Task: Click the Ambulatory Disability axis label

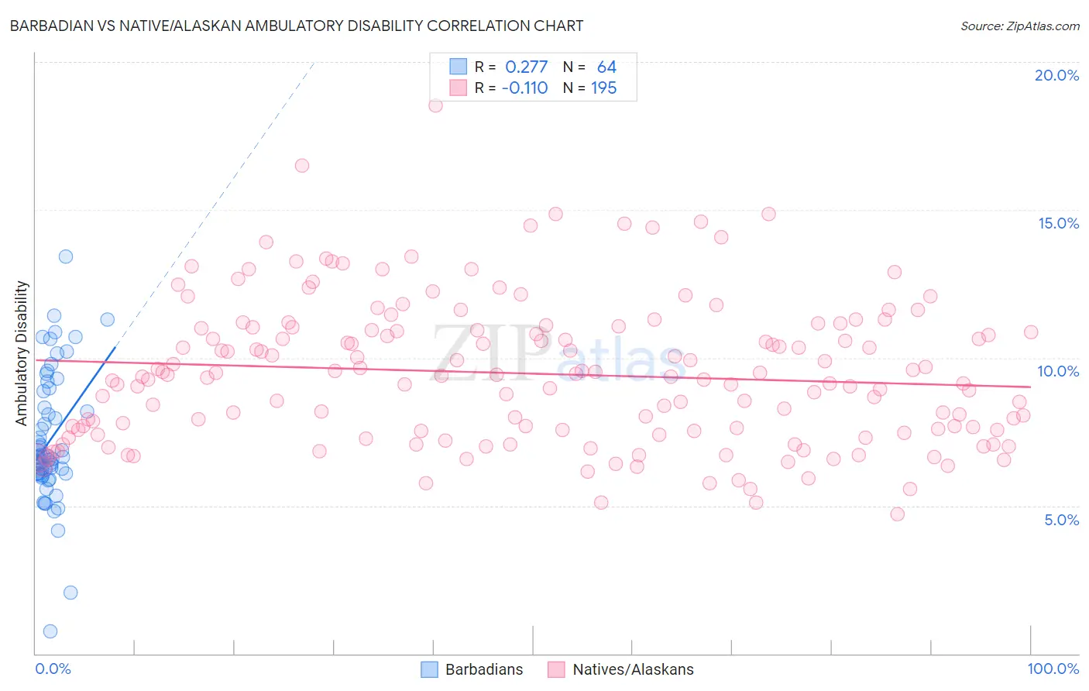Action: [x=22, y=353]
